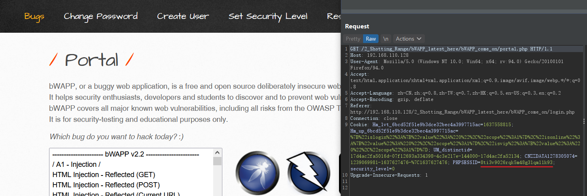Click the Request panel title
Viewport: 587px width, 196px height.
pos(357,26)
